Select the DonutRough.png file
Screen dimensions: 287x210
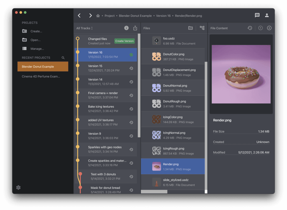(173, 103)
